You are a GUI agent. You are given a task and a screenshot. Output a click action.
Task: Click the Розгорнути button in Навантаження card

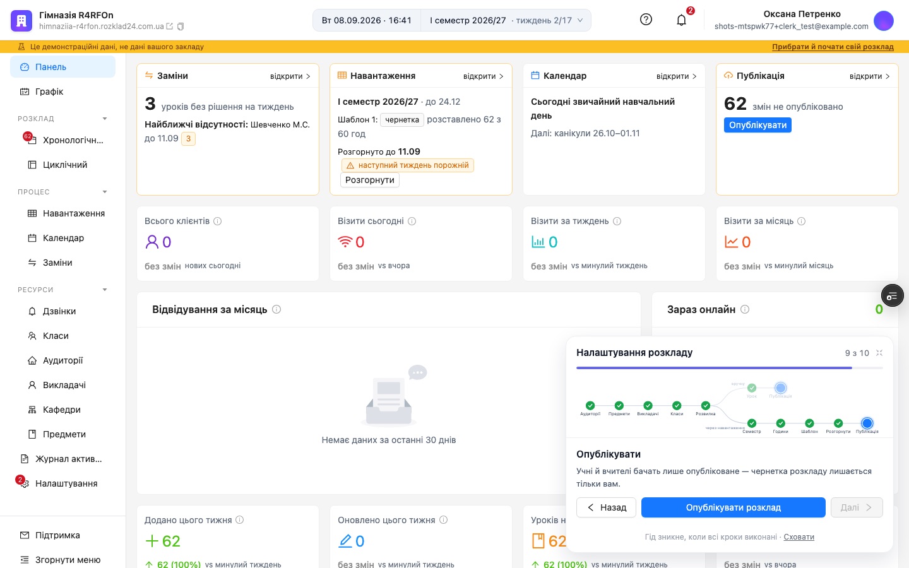370,180
